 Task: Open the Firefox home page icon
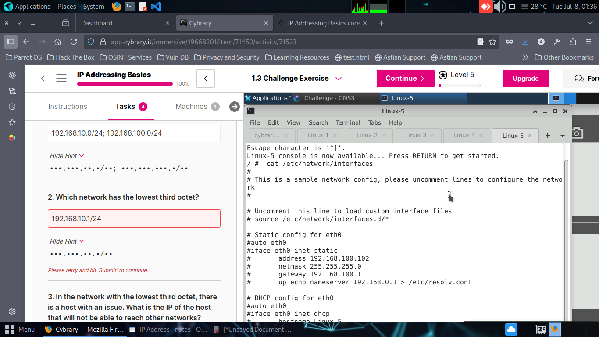(57, 42)
